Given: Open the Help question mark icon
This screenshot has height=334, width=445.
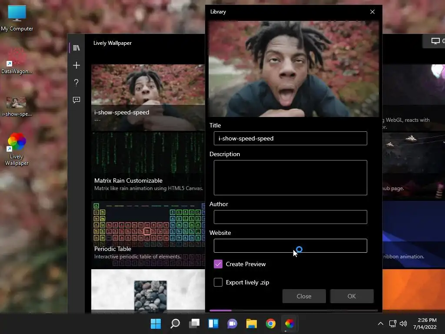Looking at the screenshot, I should (76, 83).
